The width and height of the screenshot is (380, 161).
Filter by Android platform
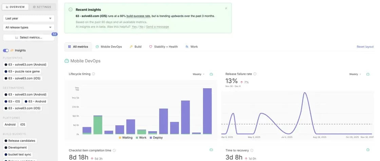10,125
